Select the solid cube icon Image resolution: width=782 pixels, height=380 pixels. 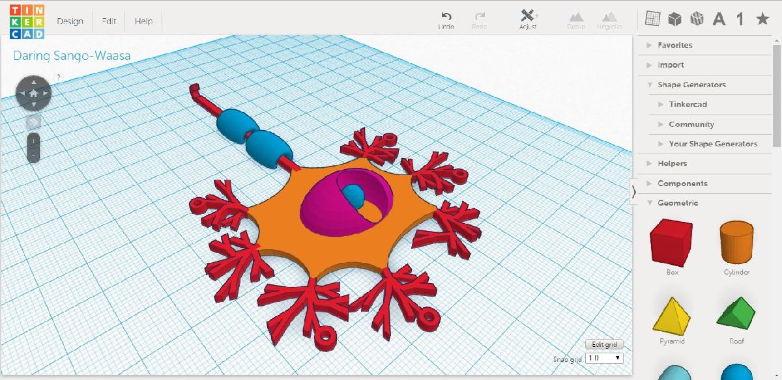pyautogui.click(x=675, y=19)
